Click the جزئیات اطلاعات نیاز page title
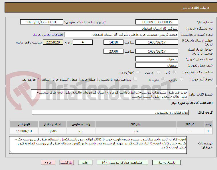This screenshot has width=217, height=170. coord(196,8)
